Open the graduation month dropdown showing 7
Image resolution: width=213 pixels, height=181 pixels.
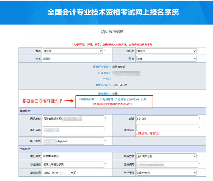pyautogui.click(x=67, y=173)
